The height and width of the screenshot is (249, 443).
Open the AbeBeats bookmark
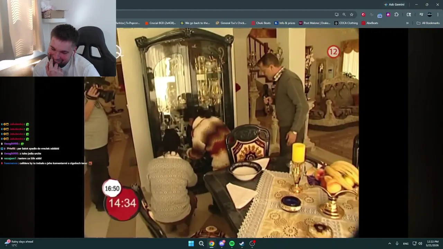(x=370, y=23)
